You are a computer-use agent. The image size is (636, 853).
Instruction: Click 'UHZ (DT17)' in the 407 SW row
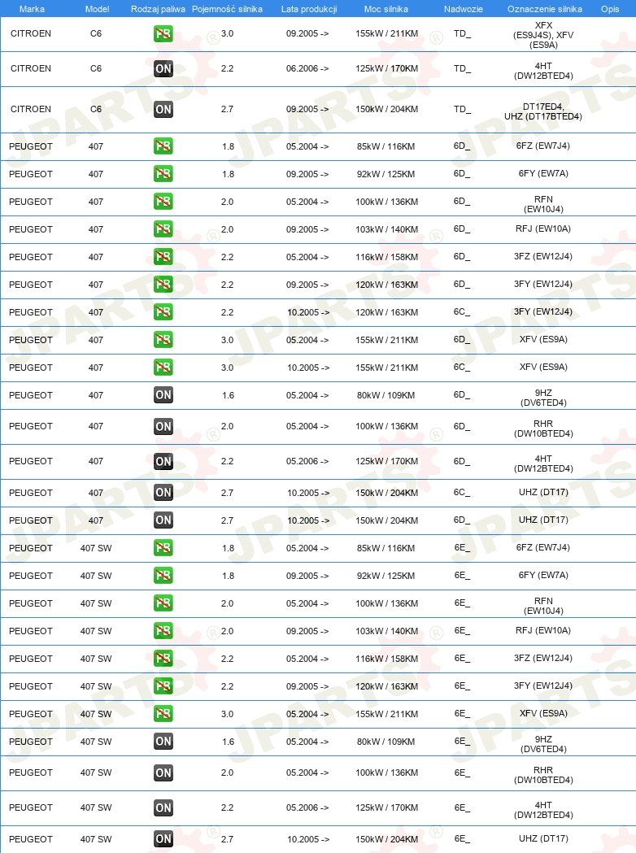(x=543, y=839)
